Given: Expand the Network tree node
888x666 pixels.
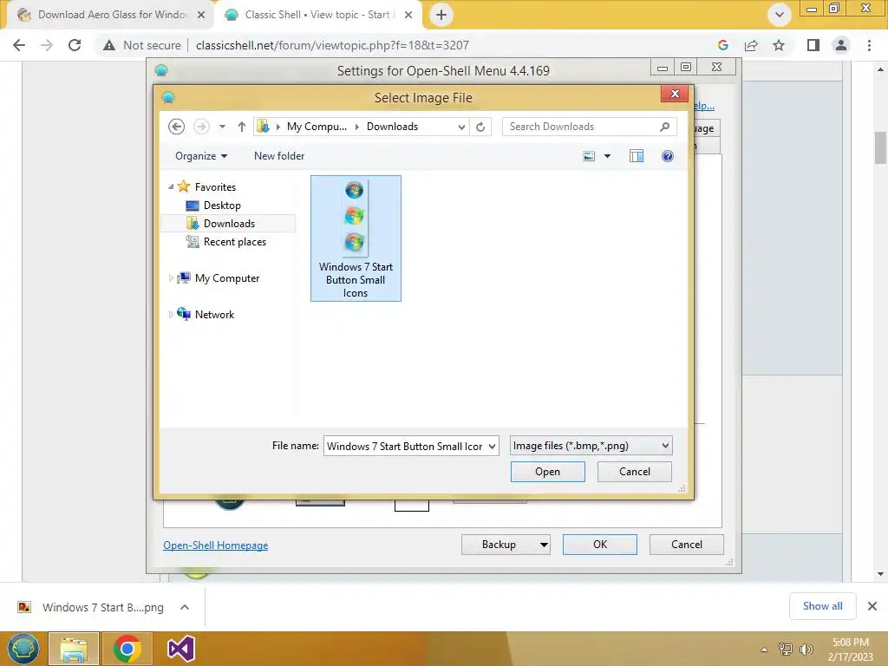Looking at the screenshot, I should pyautogui.click(x=171, y=314).
